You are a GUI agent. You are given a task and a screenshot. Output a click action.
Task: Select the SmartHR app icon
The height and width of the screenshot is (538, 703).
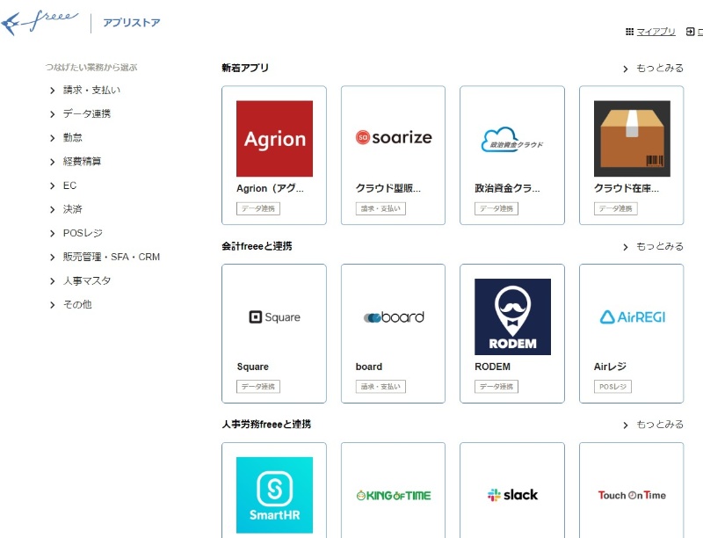point(274,495)
